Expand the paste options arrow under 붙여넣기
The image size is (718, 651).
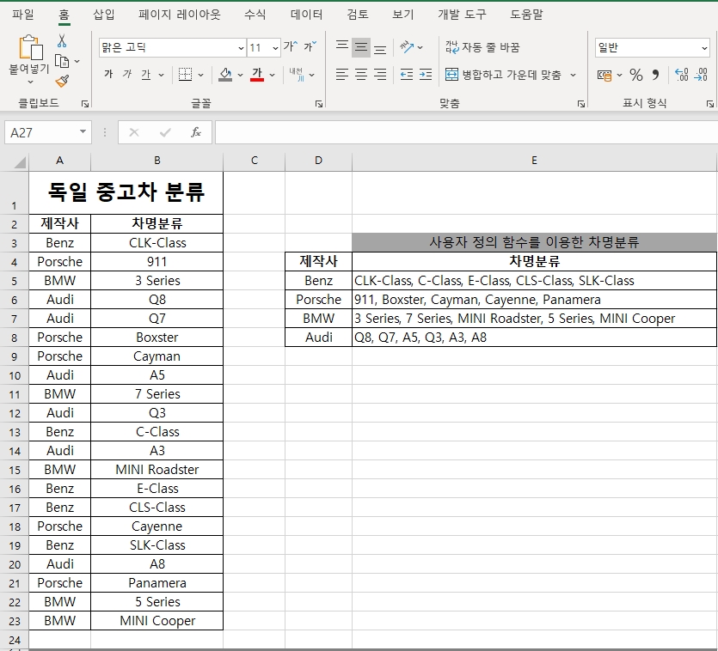(x=30, y=82)
